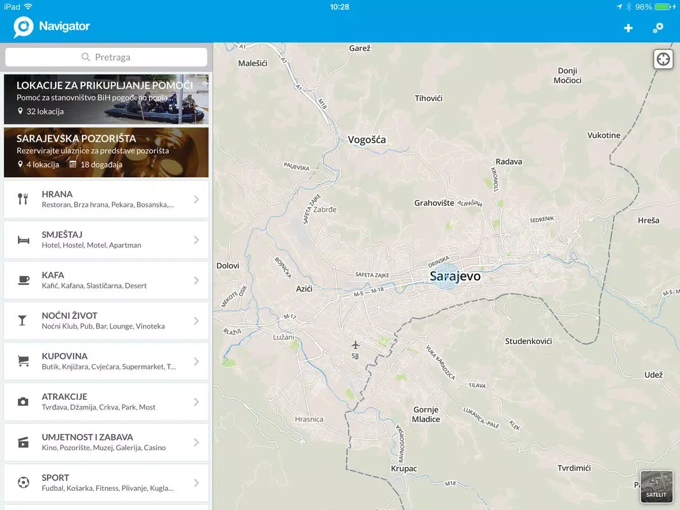The width and height of the screenshot is (680, 510).
Task: Tap the Gornje Mladice map label
Action: tap(426, 415)
